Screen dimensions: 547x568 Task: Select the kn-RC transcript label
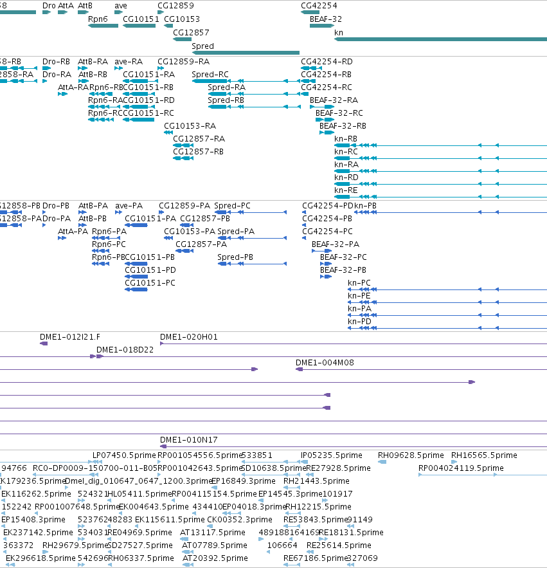[346, 152]
